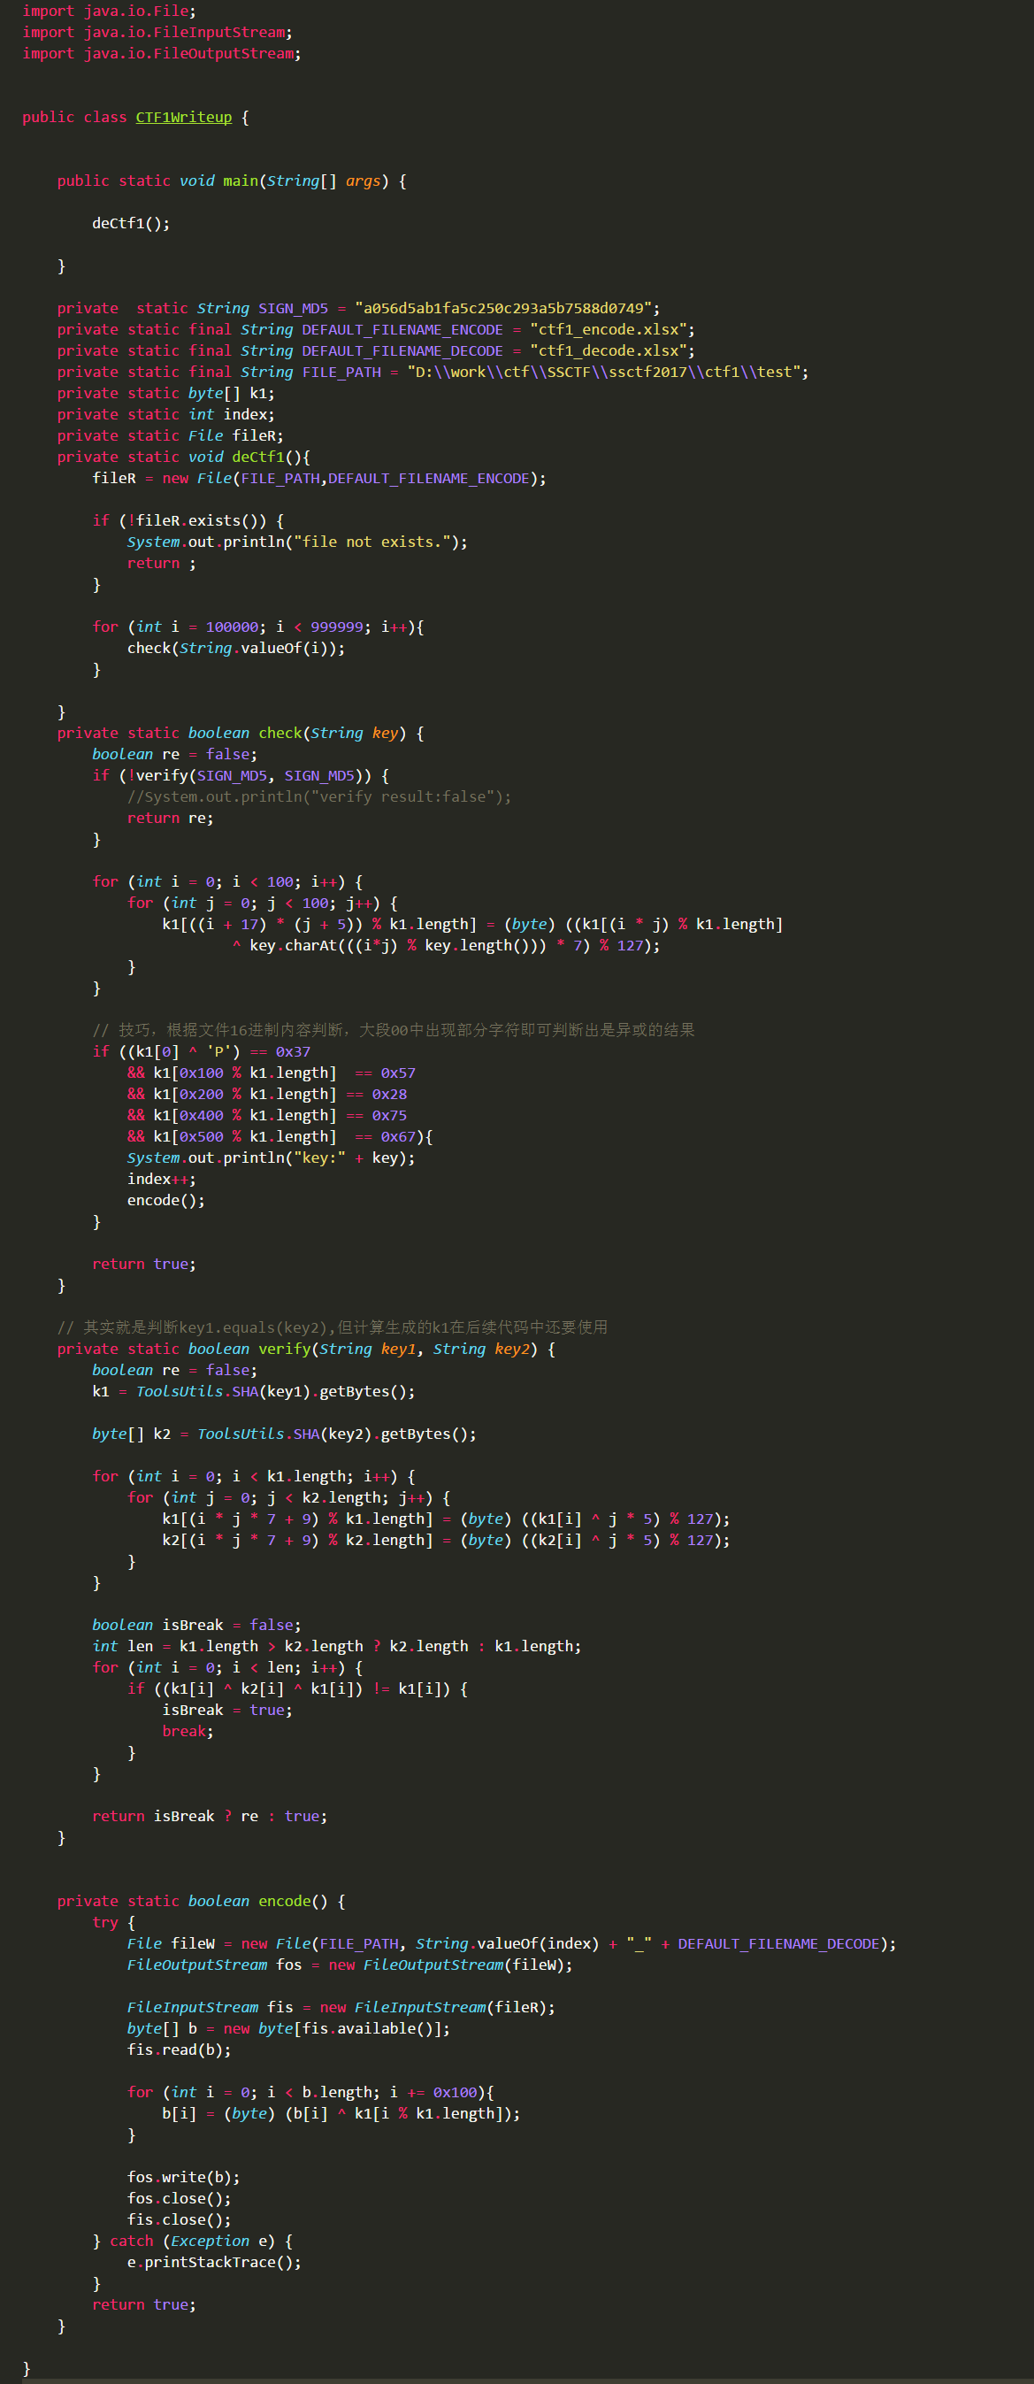Click the e.printStackTrace(); statement
1034x2384 pixels.
point(214,2265)
